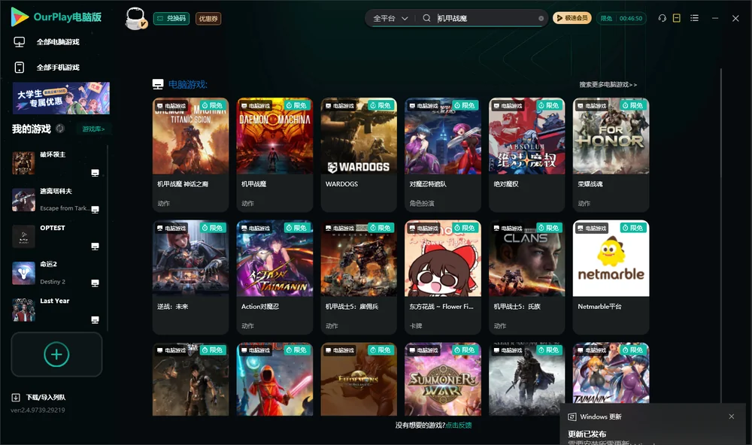Open 下载/导入列队 download queue
Screen dimensions: 752x445
[39, 398]
